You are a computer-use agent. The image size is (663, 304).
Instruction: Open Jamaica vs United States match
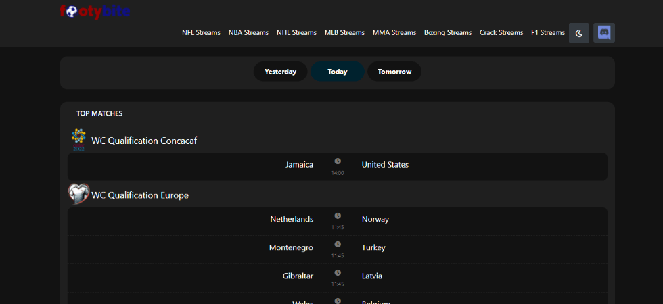pos(338,167)
